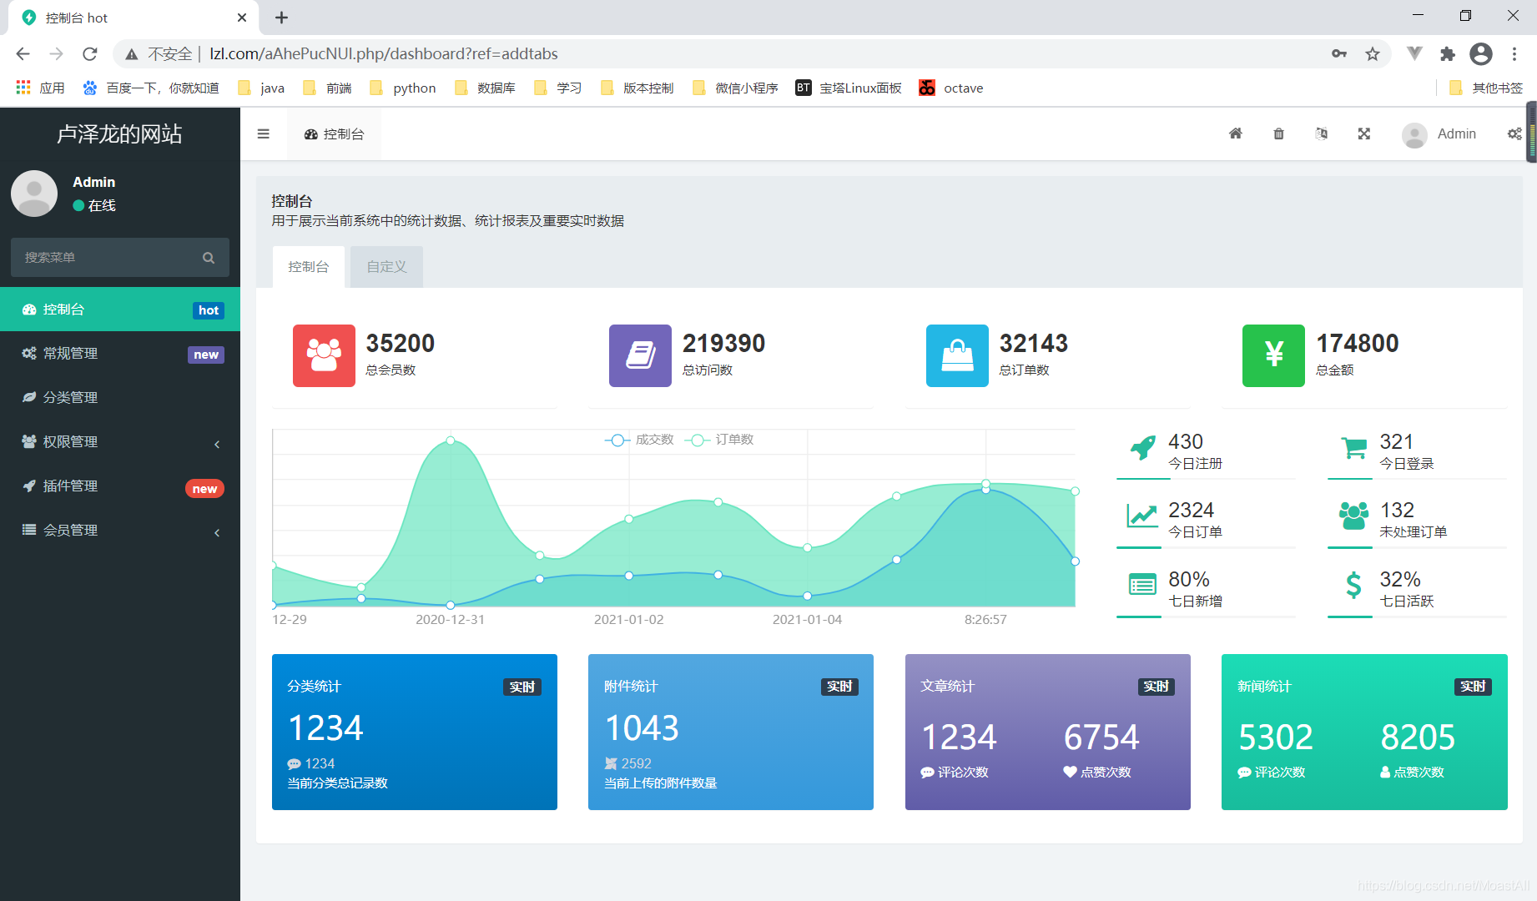Click the home icon in top navbar
The image size is (1537, 901).
tap(1236, 133)
